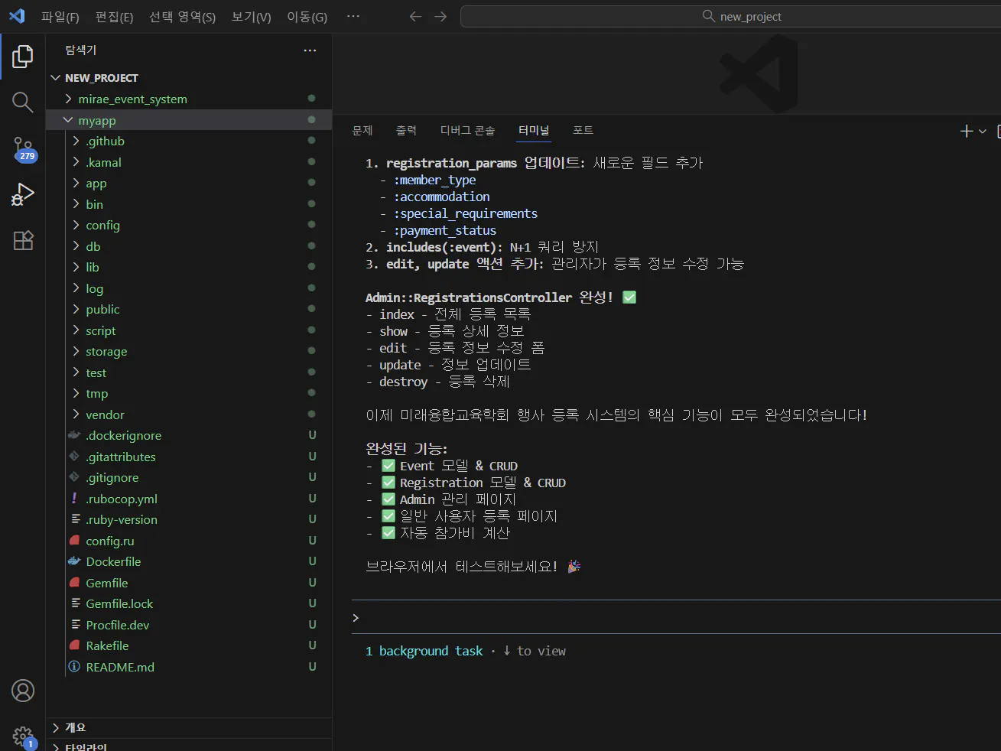This screenshot has height=751, width=1001.
Task: Go forward with the right arrow
Action: point(440,16)
